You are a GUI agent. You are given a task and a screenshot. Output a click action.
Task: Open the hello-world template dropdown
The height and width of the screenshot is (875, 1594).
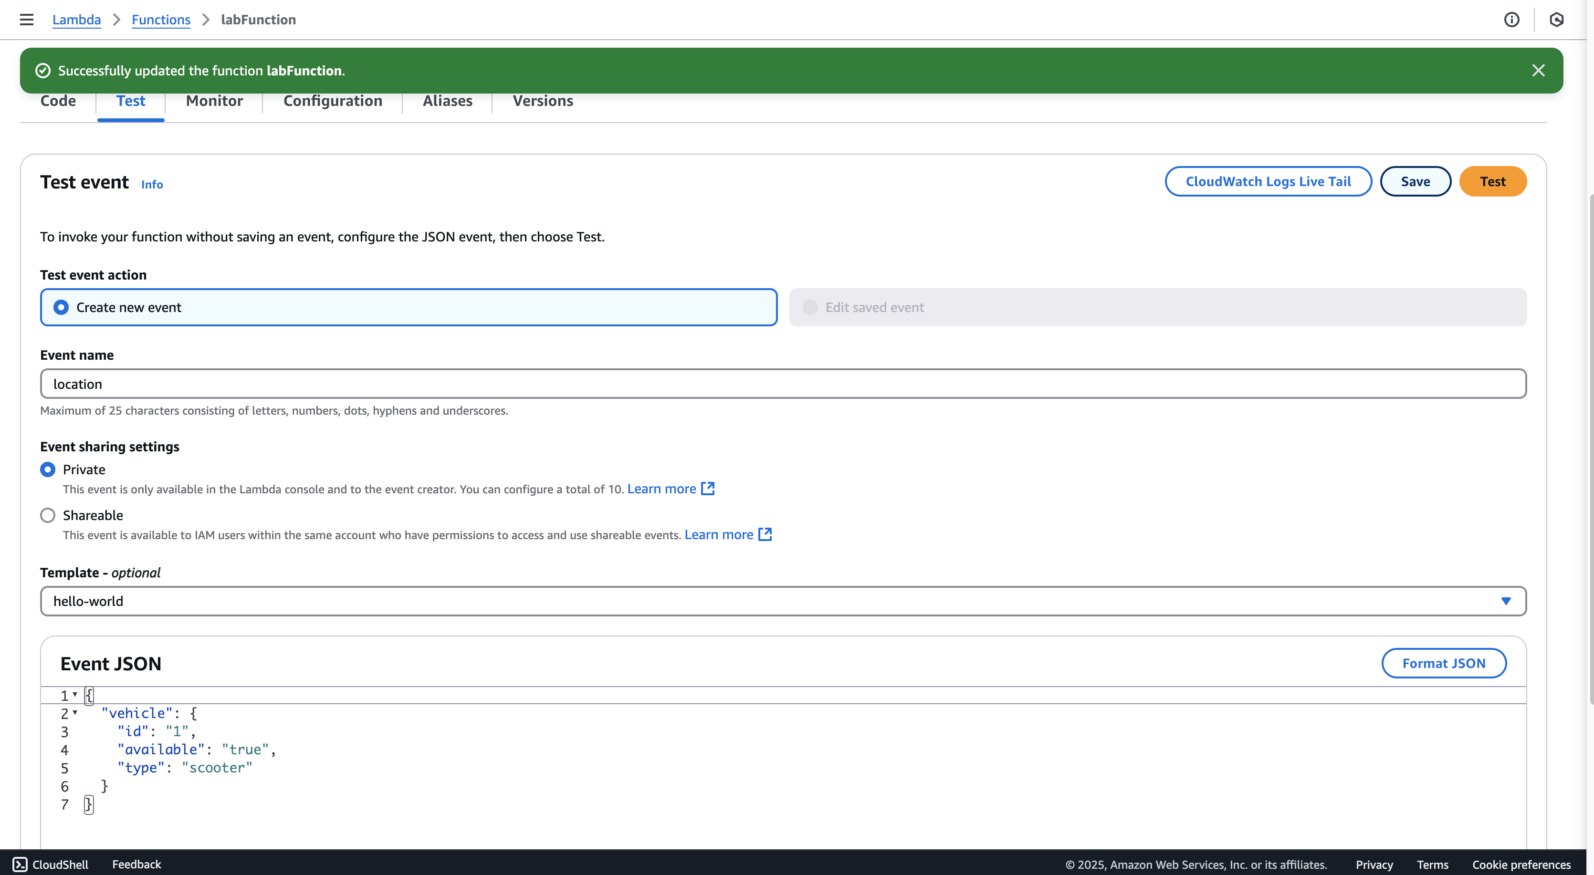783,601
